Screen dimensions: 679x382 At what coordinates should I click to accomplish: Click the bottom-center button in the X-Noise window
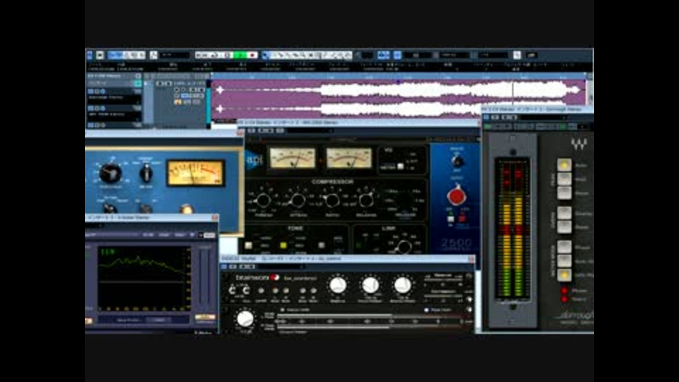158,320
